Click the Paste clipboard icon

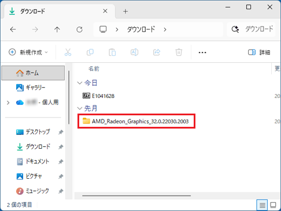pyautogui.click(x=112, y=52)
